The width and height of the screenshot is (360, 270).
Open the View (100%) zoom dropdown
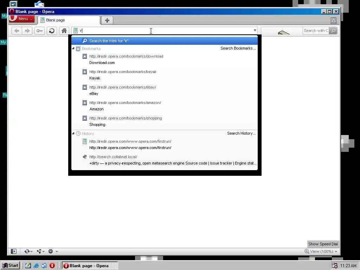coord(321,251)
